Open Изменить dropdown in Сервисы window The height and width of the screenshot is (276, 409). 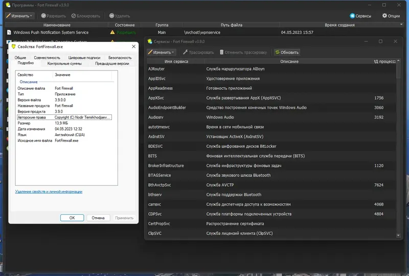pyautogui.click(x=162, y=53)
